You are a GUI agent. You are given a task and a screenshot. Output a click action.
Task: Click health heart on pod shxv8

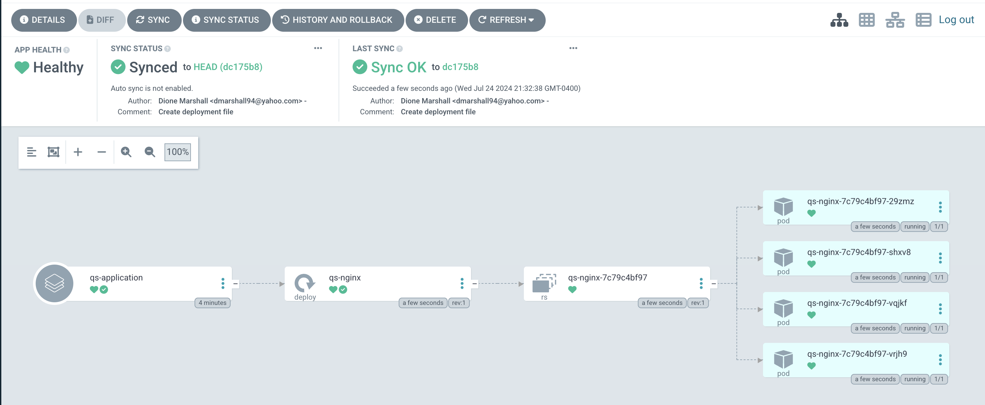811,264
